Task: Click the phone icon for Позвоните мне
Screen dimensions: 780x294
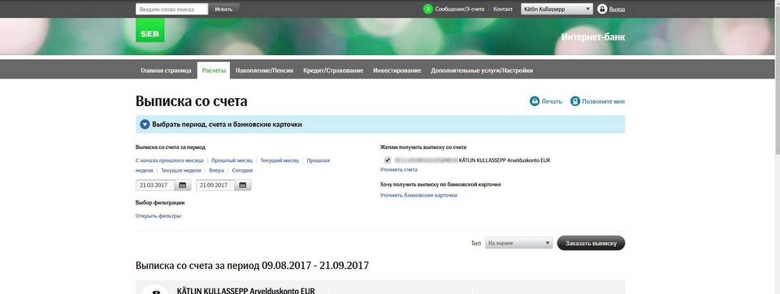Action: tap(575, 101)
